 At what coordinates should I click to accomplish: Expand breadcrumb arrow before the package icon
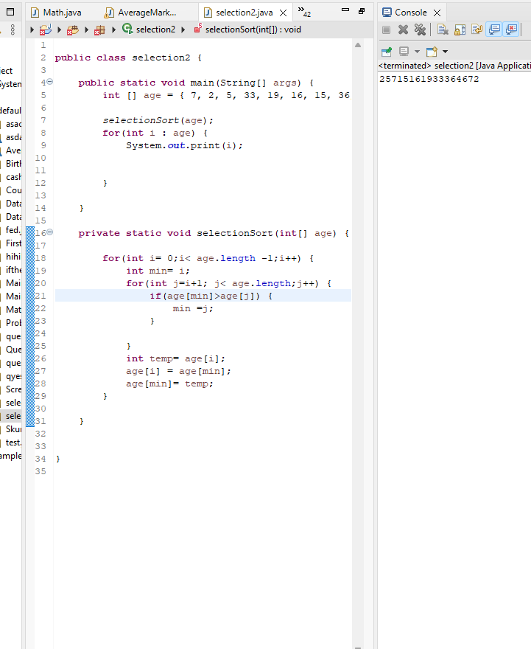[86, 29]
